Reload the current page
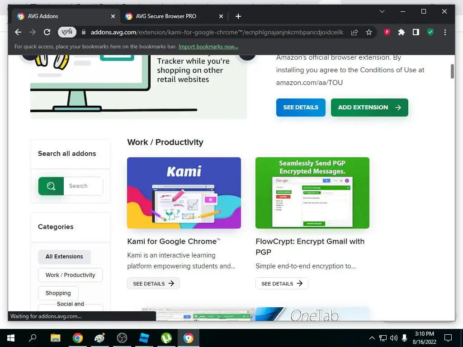463x347 pixels. (47, 32)
